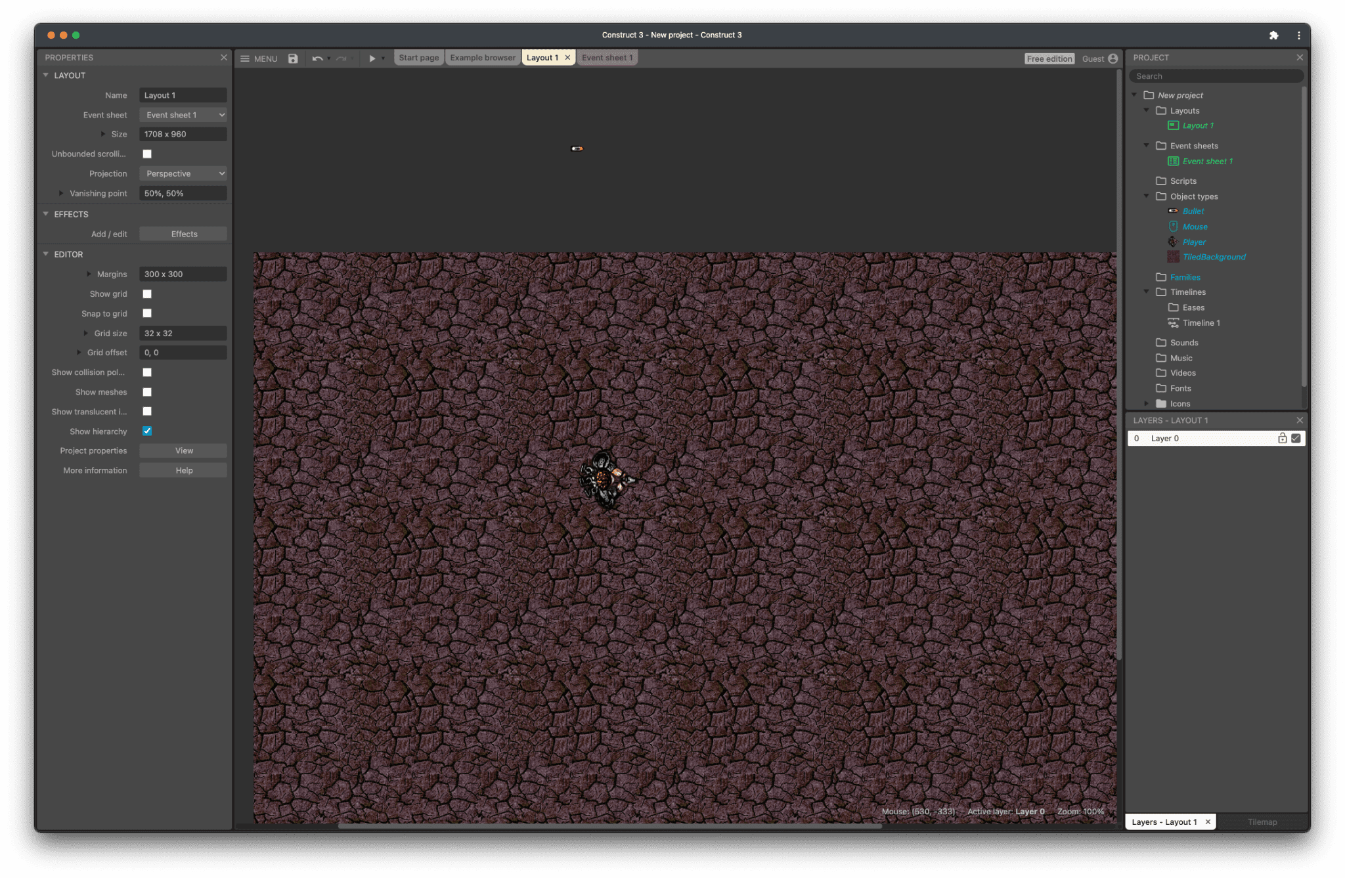Screen dimensions: 1345x878
Task: Expand the Grid size property
Action: (85, 333)
